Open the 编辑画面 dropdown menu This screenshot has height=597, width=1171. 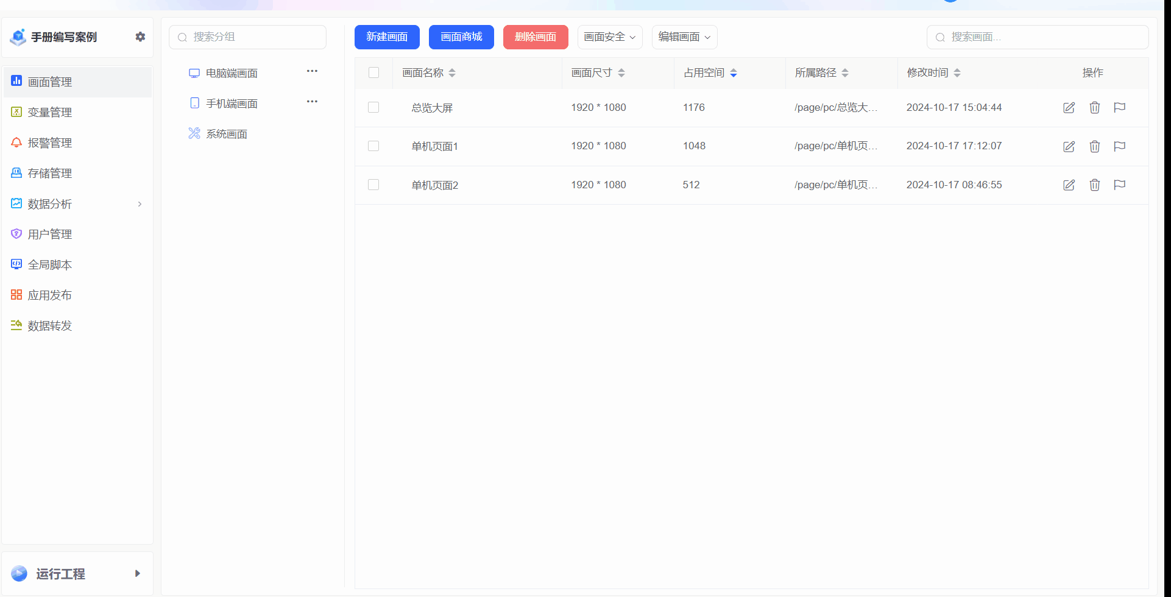tap(684, 37)
